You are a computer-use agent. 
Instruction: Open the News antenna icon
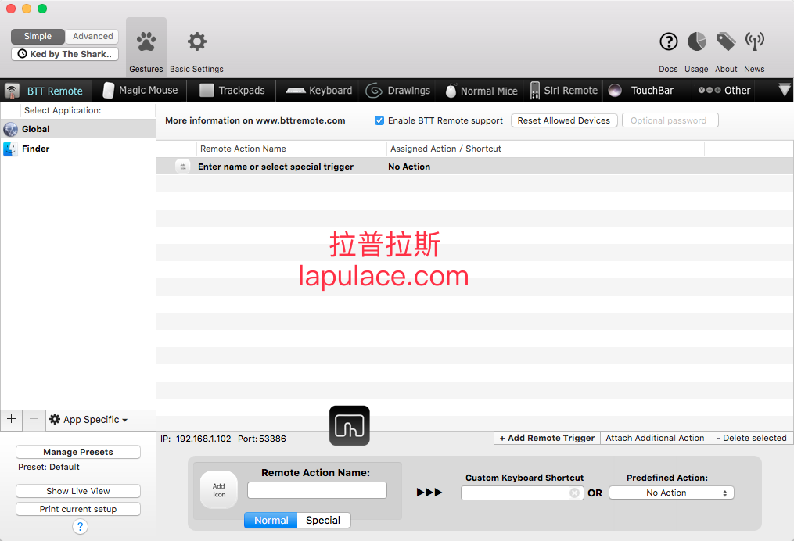[755, 41]
